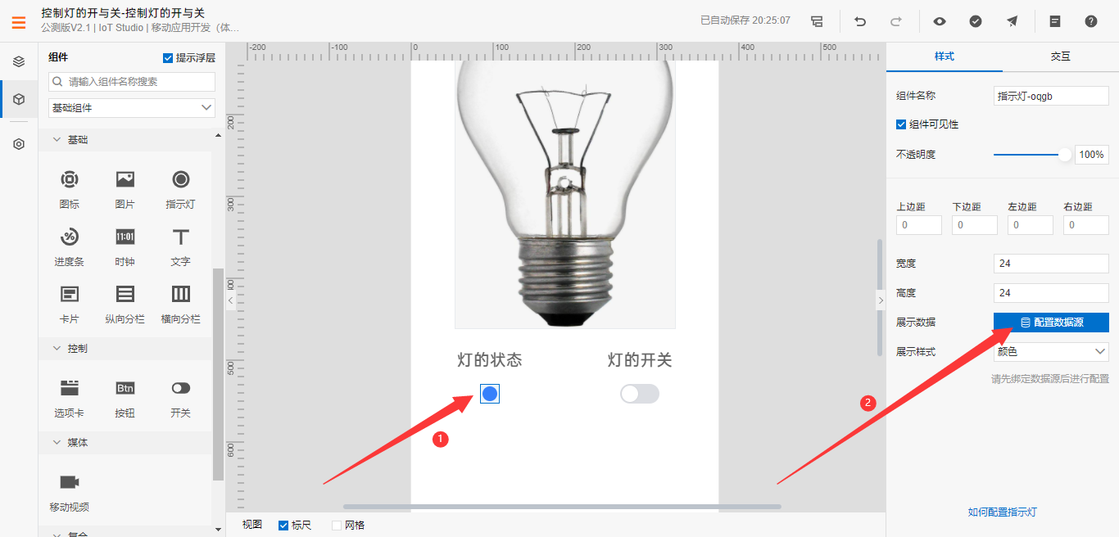Viewport: 1119px width, 537px height.
Task: Open the layers icon in left sidebar
Action: pyautogui.click(x=19, y=61)
